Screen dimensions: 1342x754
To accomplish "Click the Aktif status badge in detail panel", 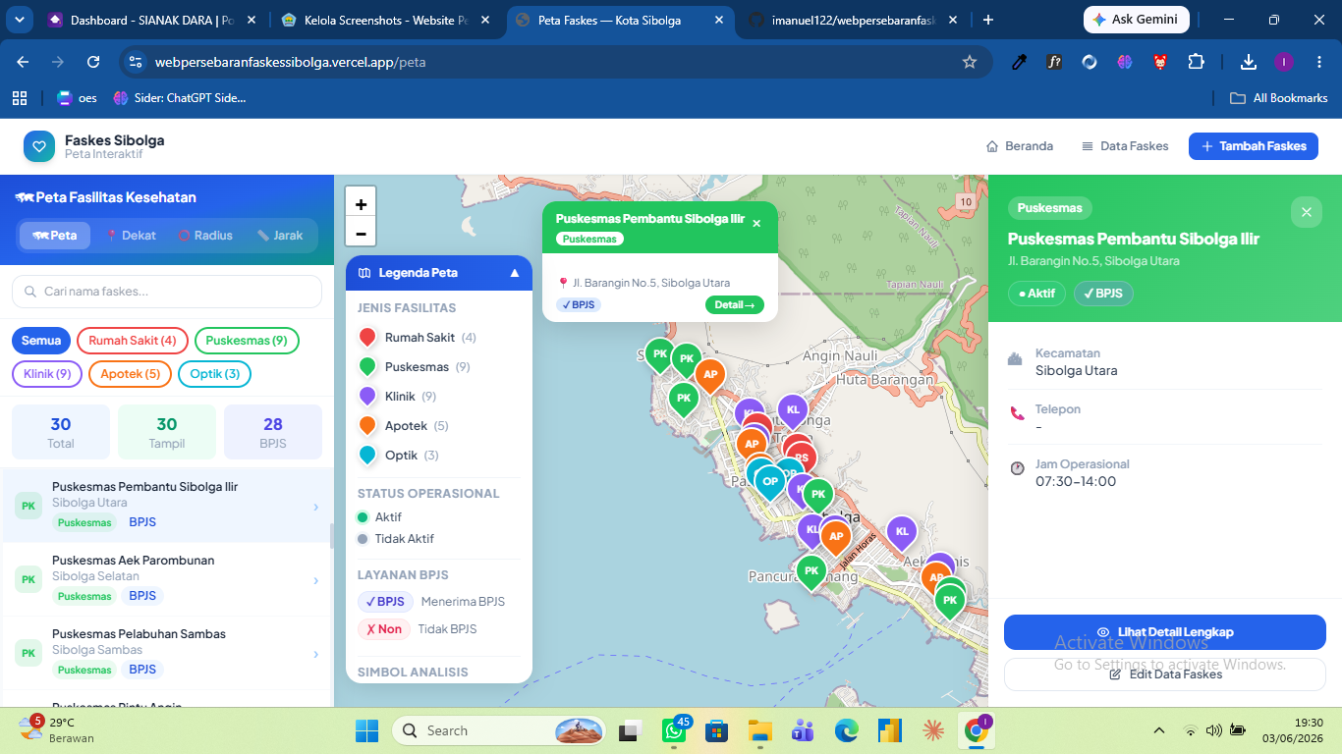I will click(1036, 294).
